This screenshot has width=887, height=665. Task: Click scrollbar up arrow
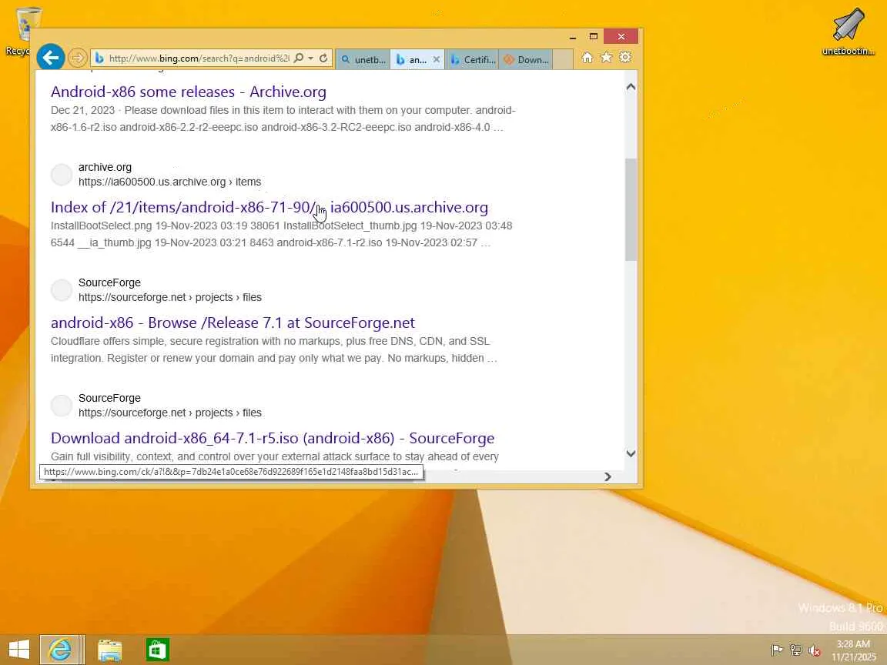(631, 87)
